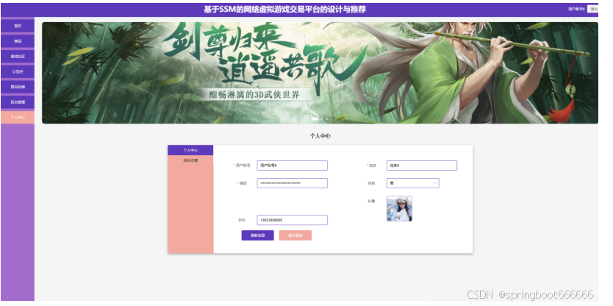Open 意见反馈 in the sidebar
The height and width of the screenshot is (306, 613).
click(18, 87)
